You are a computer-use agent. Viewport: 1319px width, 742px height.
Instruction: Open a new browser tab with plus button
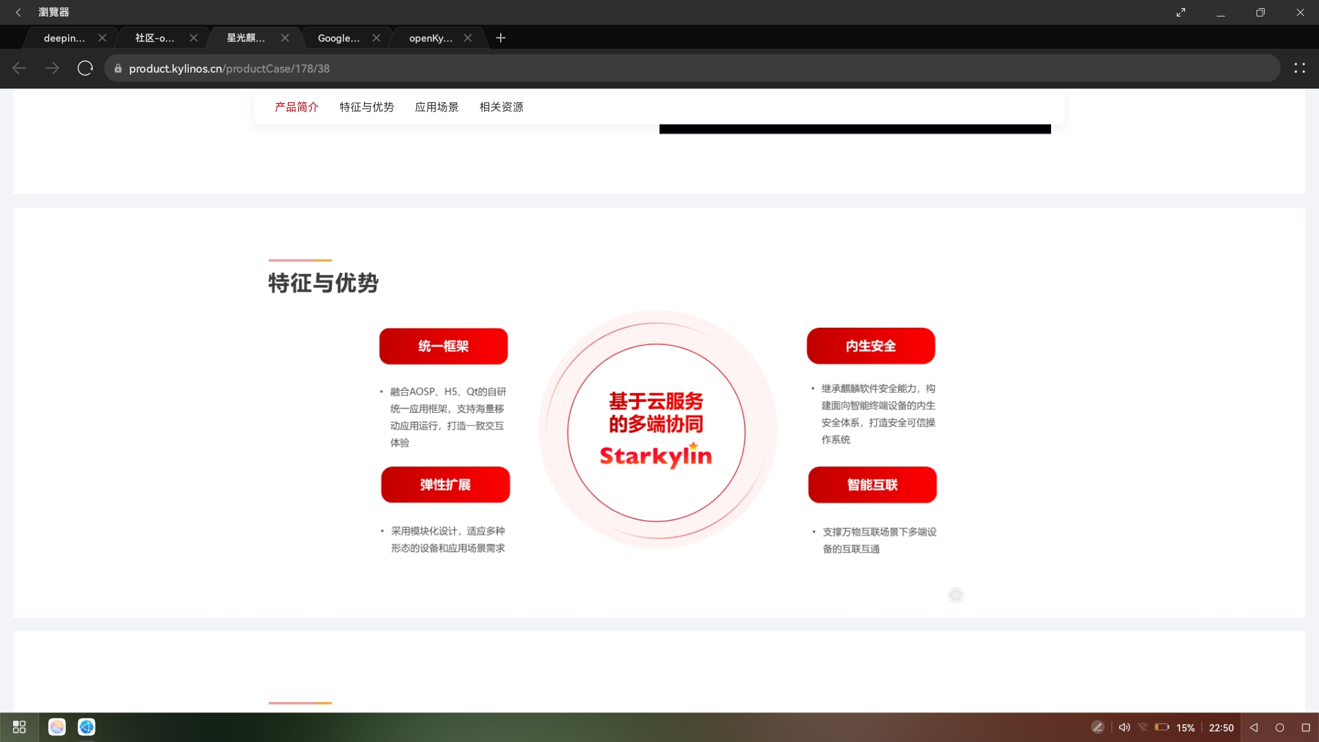[x=501, y=38]
